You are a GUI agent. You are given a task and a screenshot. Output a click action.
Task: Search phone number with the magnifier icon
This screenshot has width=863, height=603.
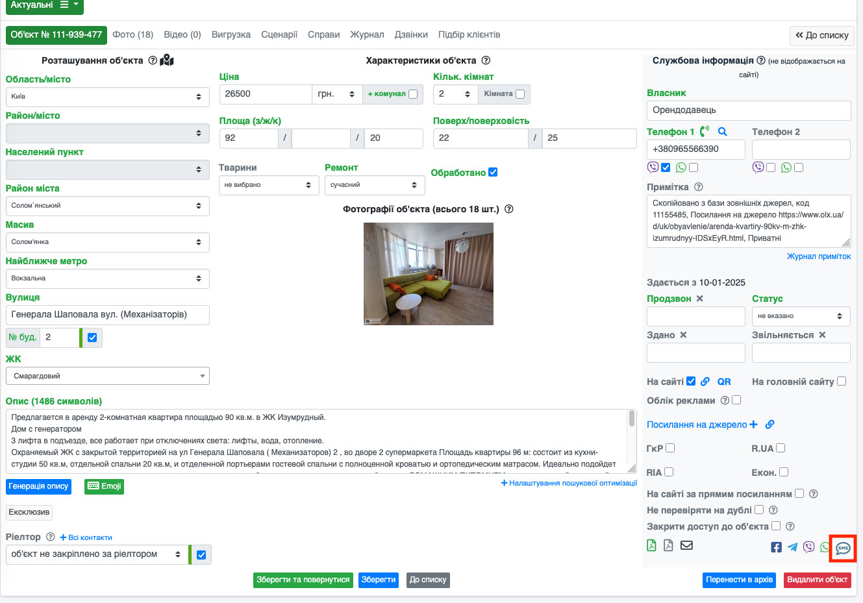pyautogui.click(x=722, y=132)
